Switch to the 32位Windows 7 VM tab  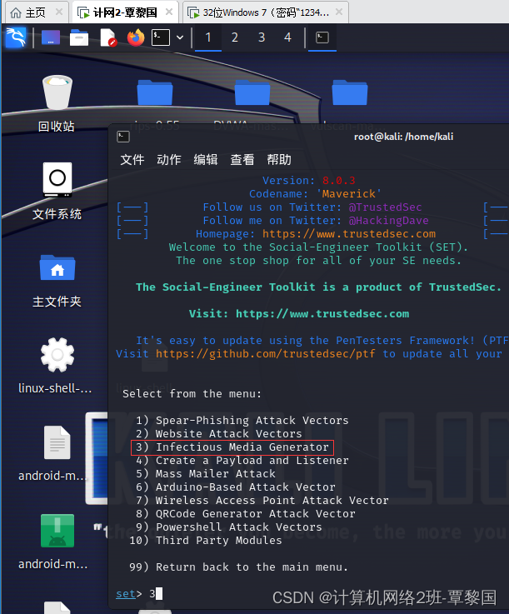[266, 12]
